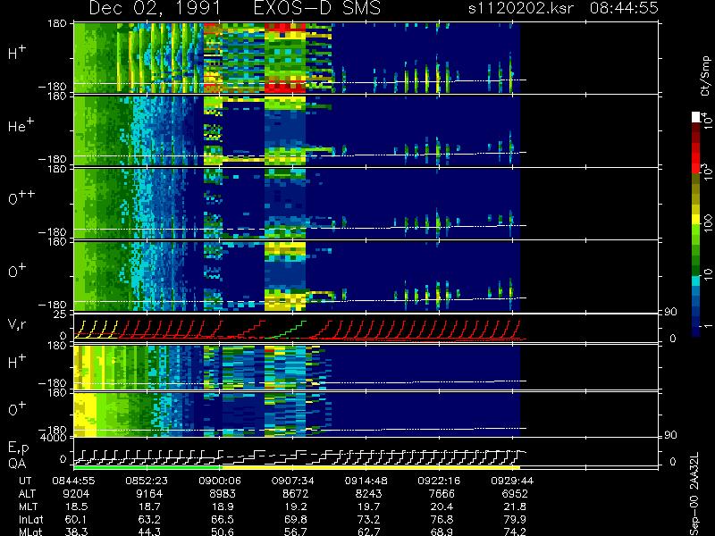715x536 pixels.
Task: Click UT value '0922:16'
Action: click(x=439, y=481)
